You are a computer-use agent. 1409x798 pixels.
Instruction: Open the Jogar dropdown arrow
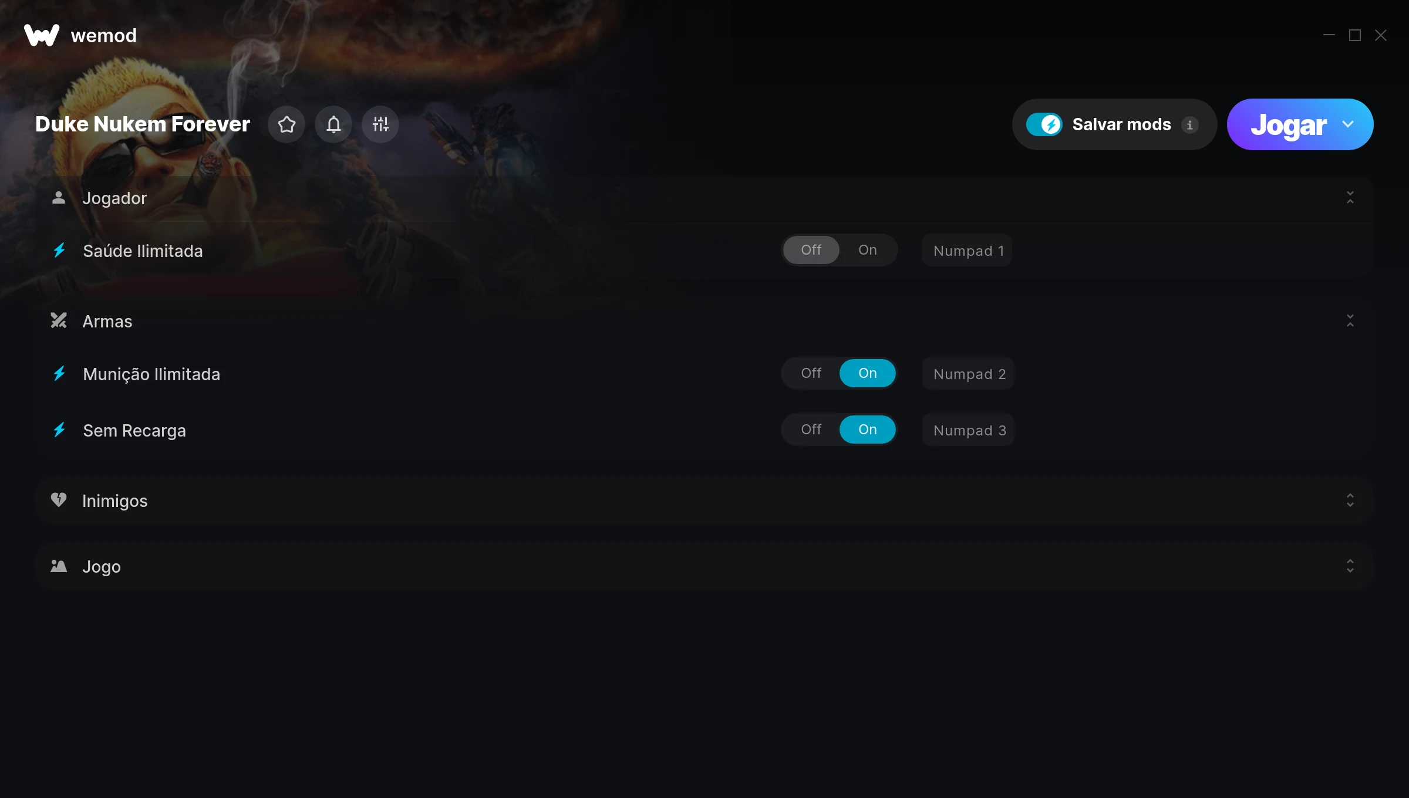1348,124
